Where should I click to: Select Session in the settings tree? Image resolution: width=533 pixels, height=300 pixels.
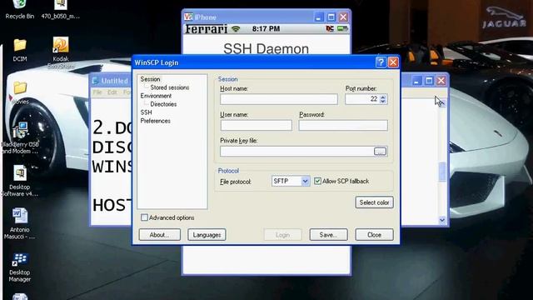(150, 79)
